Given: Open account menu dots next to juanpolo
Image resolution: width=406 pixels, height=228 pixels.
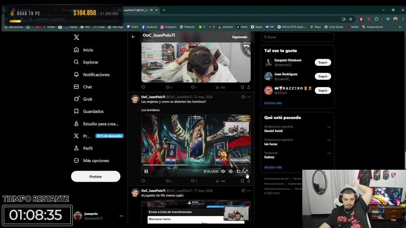Looking at the screenshot, I should (x=121, y=216).
